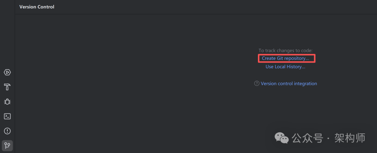
Task: Open the Services tool window icon
Action: pyautogui.click(x=7, y=72)
